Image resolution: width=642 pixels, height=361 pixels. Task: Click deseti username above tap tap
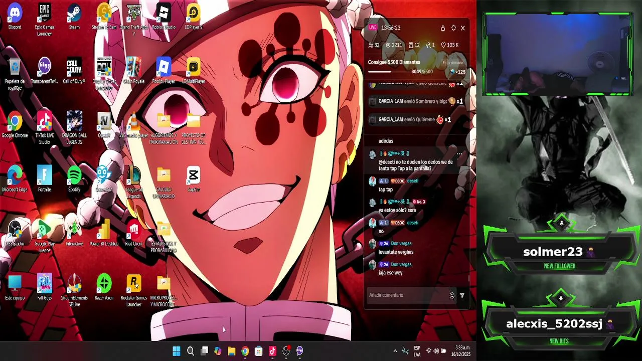412,181
